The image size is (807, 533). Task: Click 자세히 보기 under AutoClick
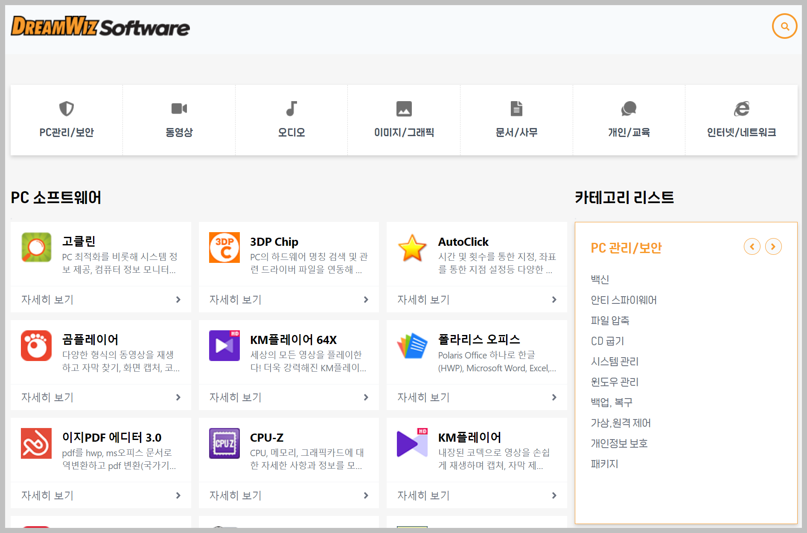(477, 300)
